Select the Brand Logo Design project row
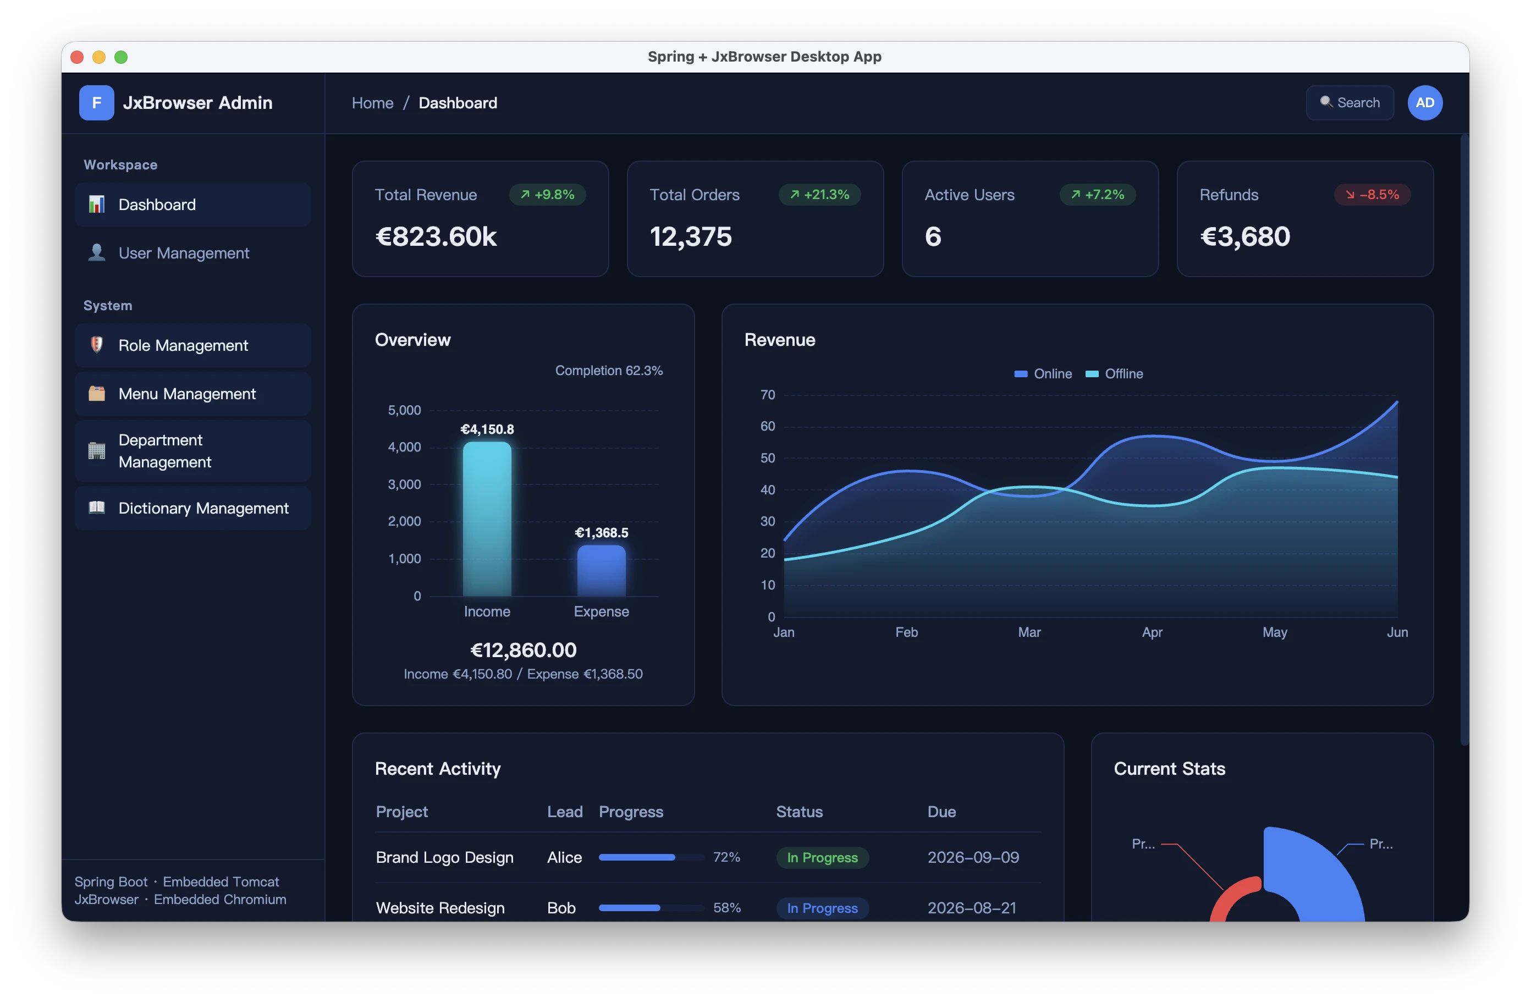This screenshot has height=1003, width=1531. tap(708, 857)
